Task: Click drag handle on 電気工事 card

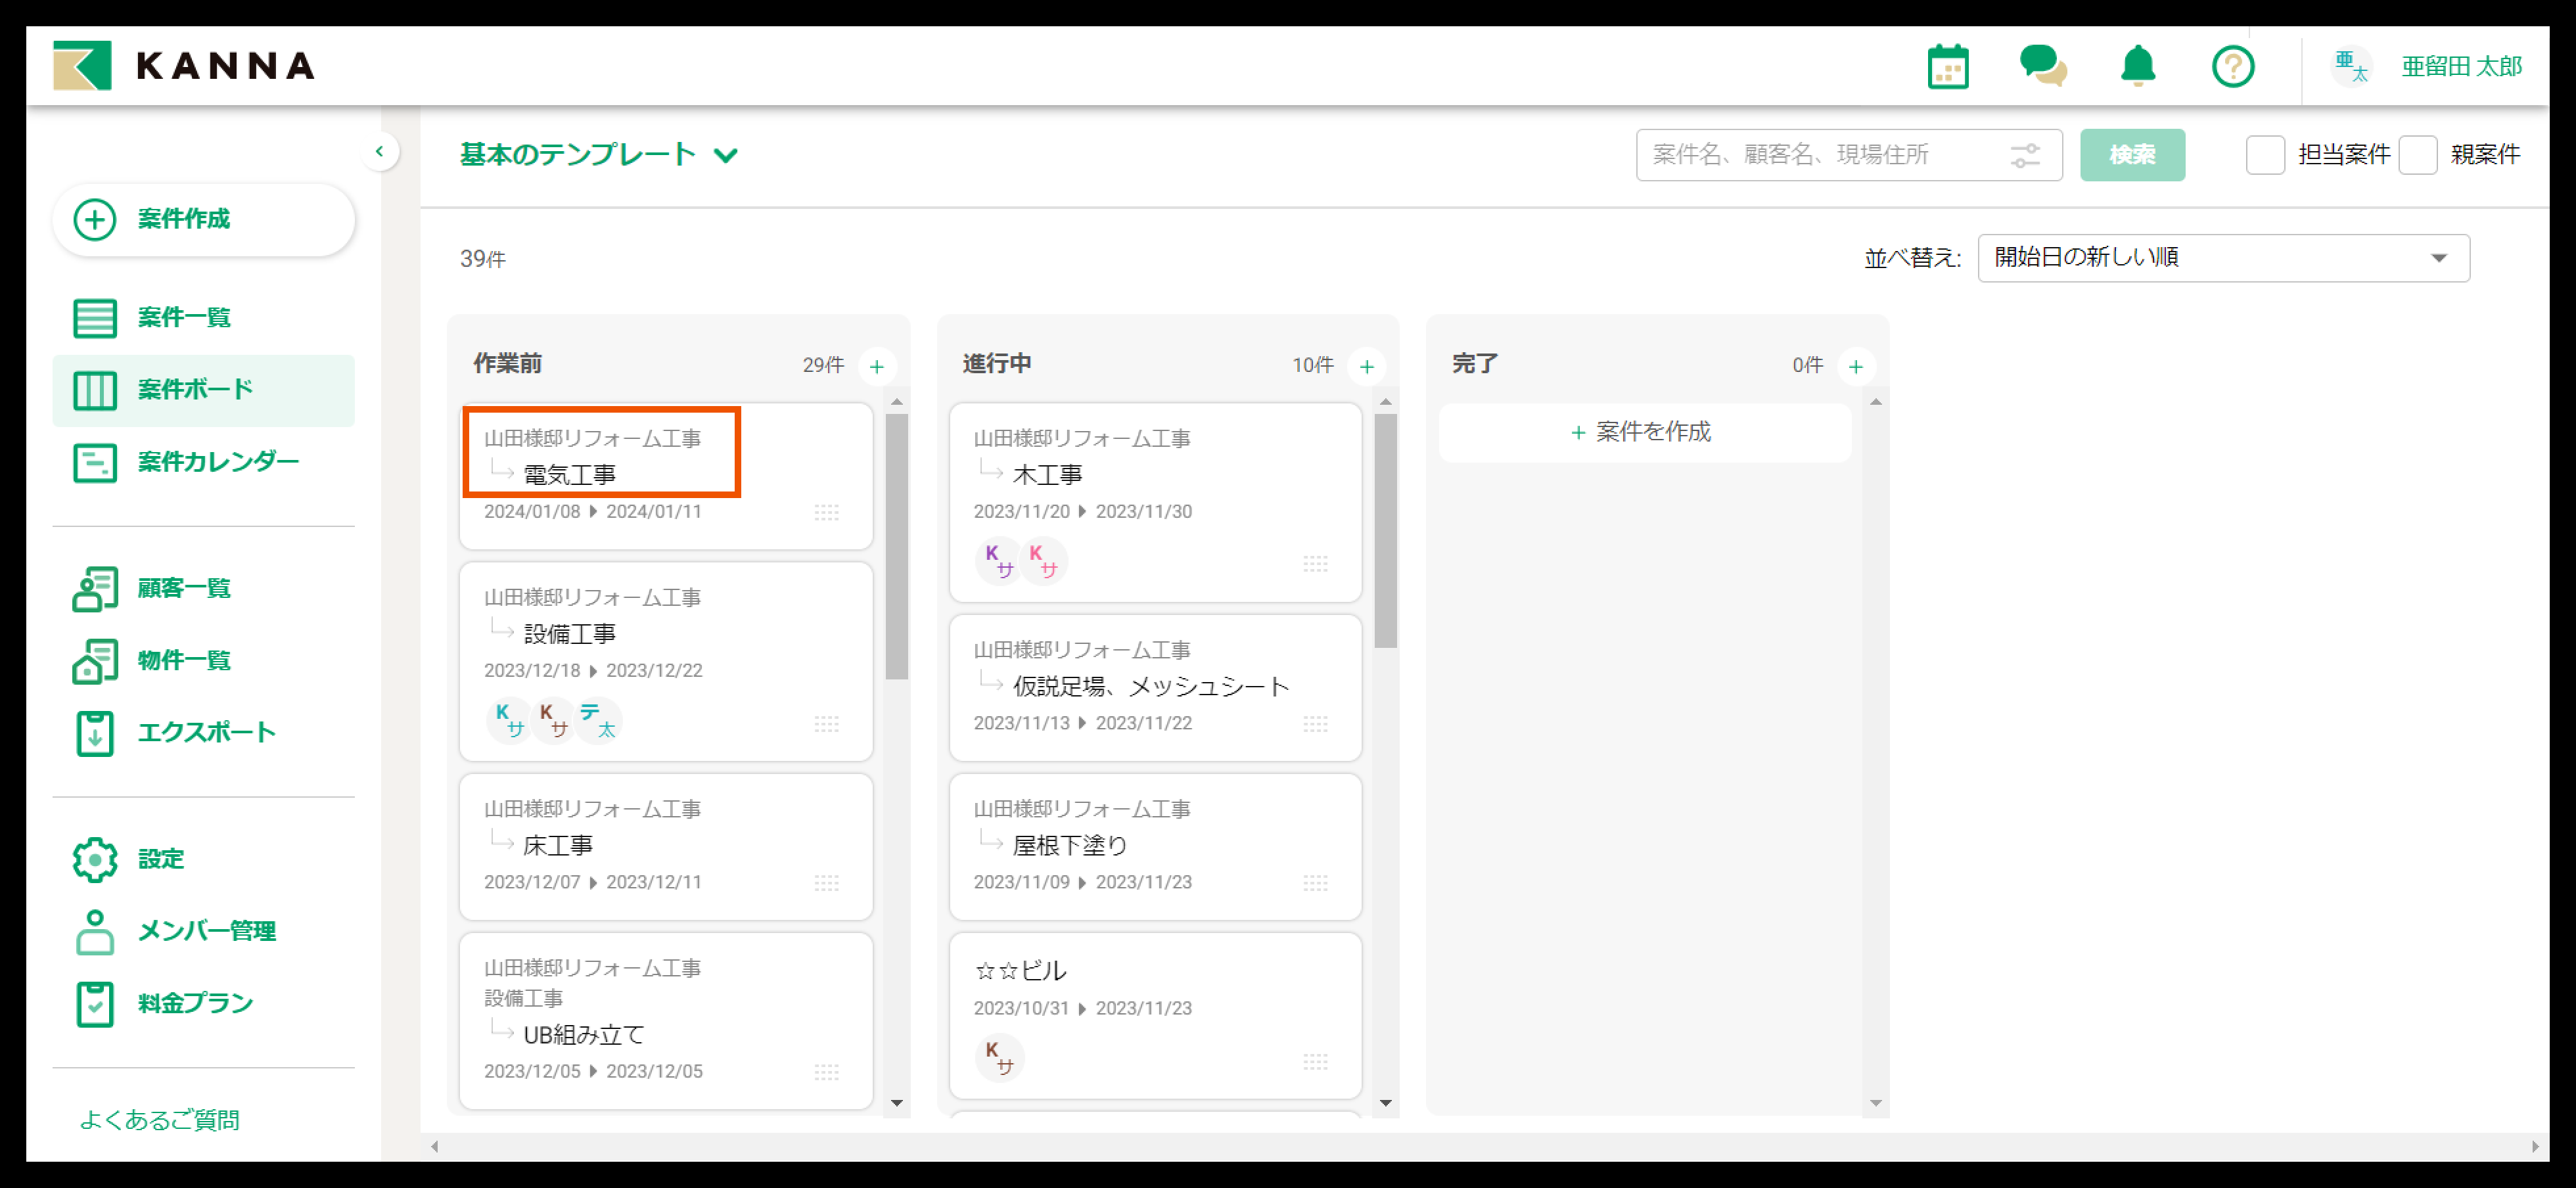Action: [x=826, y=512]
